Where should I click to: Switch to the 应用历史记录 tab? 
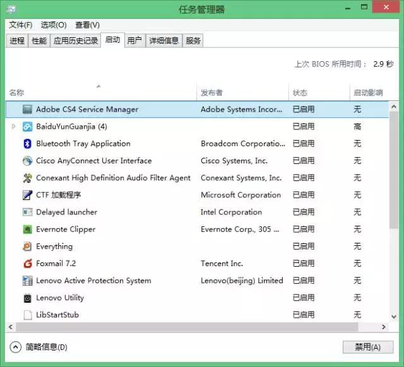[76, 40]
